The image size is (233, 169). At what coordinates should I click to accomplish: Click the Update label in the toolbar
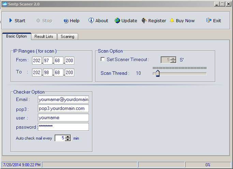coord(129,21)
